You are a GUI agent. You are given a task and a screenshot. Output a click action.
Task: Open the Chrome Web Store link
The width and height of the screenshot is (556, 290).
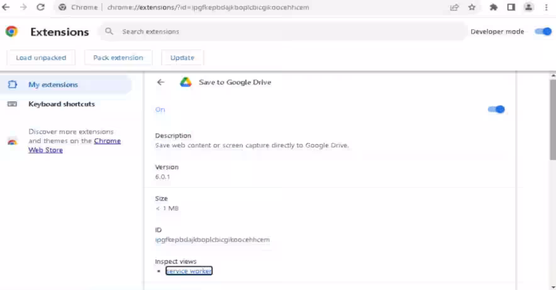coord(74,145)
